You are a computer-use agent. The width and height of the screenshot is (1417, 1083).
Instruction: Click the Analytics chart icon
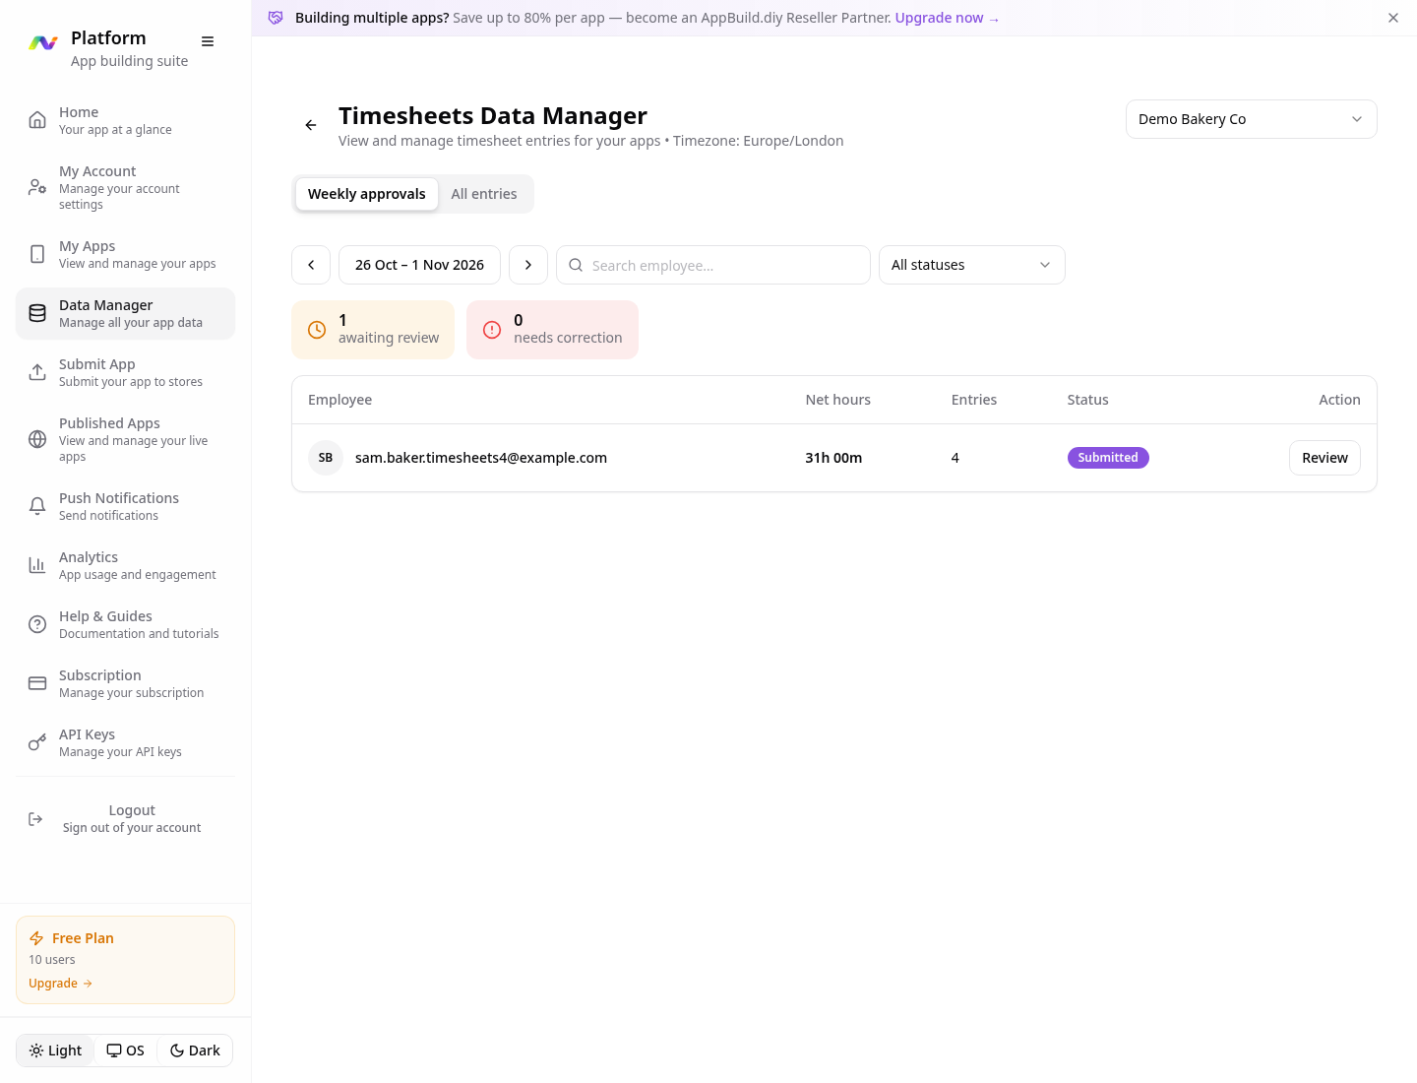point(37,565)
